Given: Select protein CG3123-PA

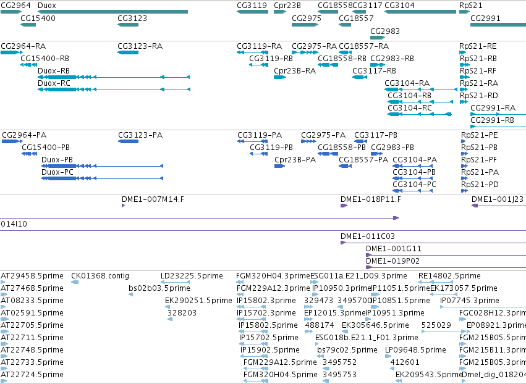Looking at the screenshot, I should click(140, 135).
